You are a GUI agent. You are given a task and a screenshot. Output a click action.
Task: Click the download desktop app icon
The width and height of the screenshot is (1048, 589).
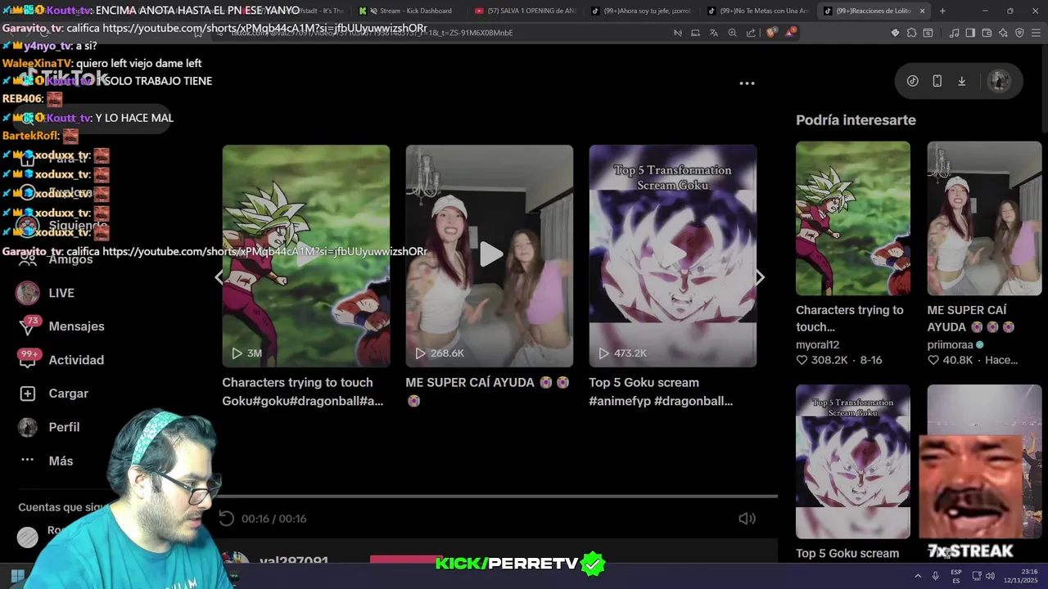(962, 81)
